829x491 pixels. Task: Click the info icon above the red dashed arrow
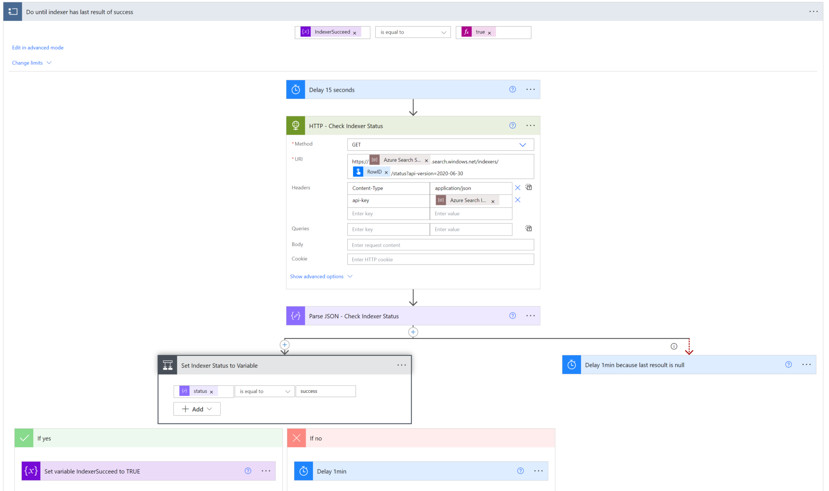click(x=674, y=346)
